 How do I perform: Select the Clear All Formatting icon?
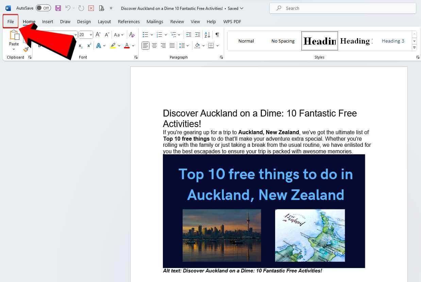coord(132,34)
